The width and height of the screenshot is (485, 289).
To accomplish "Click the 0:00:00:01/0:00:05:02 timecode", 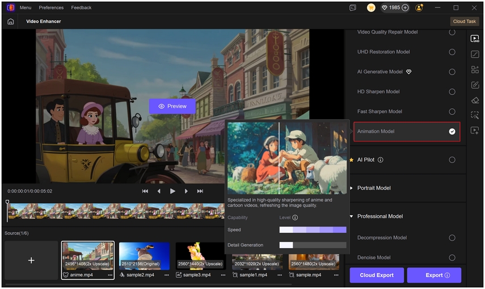I will (30, 191).
